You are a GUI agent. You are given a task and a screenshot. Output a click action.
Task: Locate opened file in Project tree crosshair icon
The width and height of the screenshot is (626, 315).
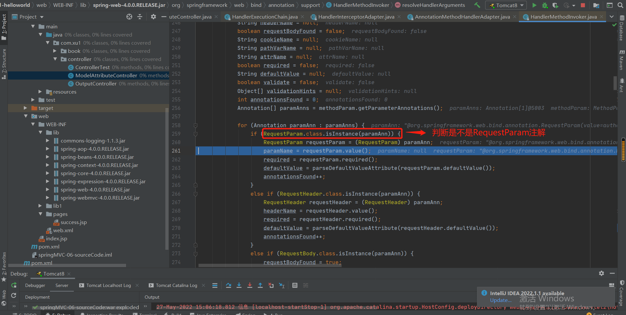click(x=129, y=17)
